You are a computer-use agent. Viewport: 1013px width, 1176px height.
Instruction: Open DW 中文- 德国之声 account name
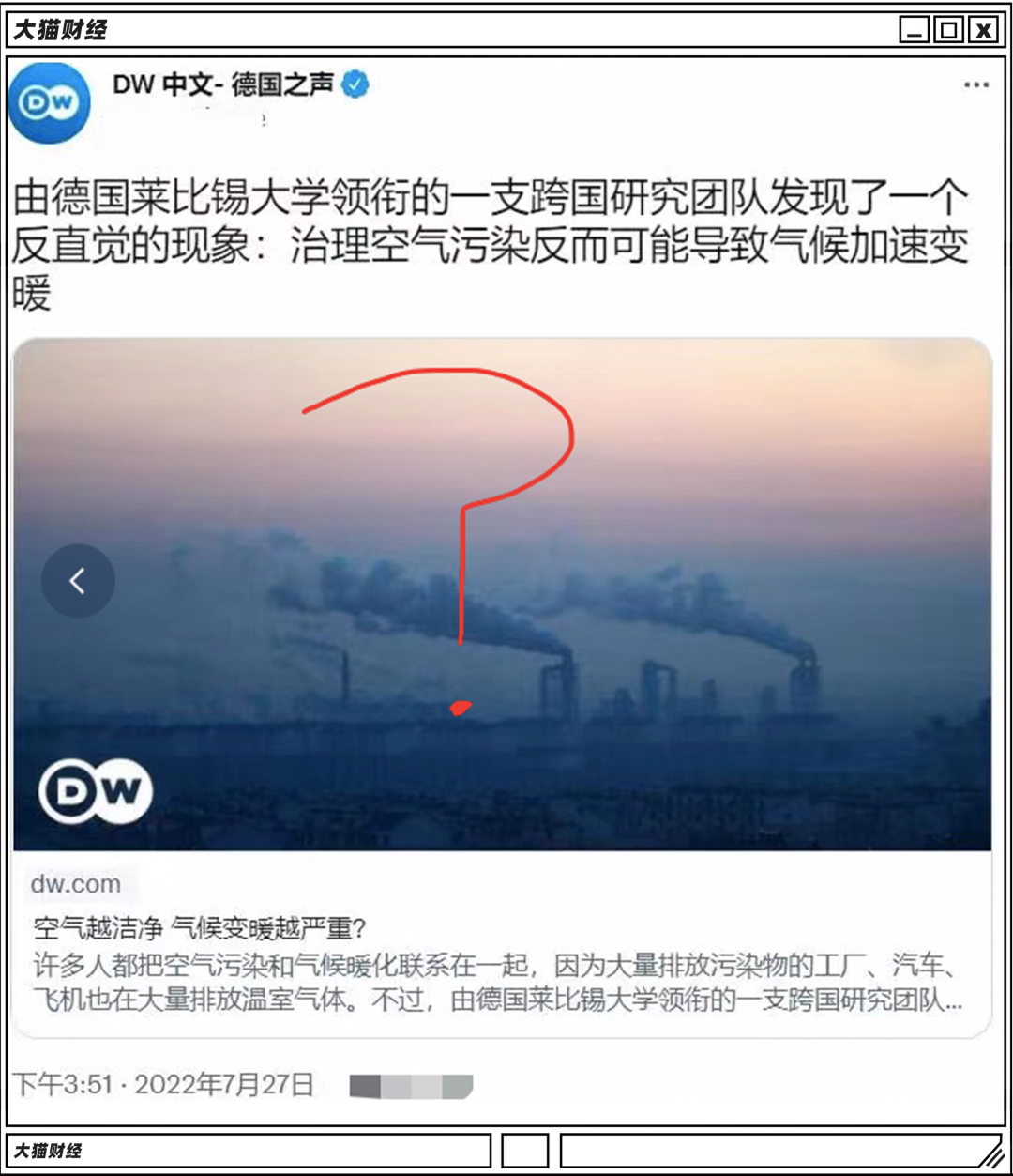point(222,84)
